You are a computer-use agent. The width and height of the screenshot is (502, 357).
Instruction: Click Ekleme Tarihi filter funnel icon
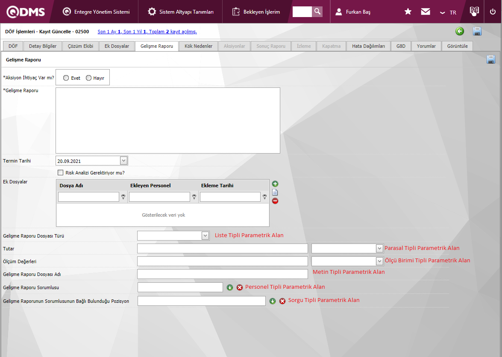(264, 197)
